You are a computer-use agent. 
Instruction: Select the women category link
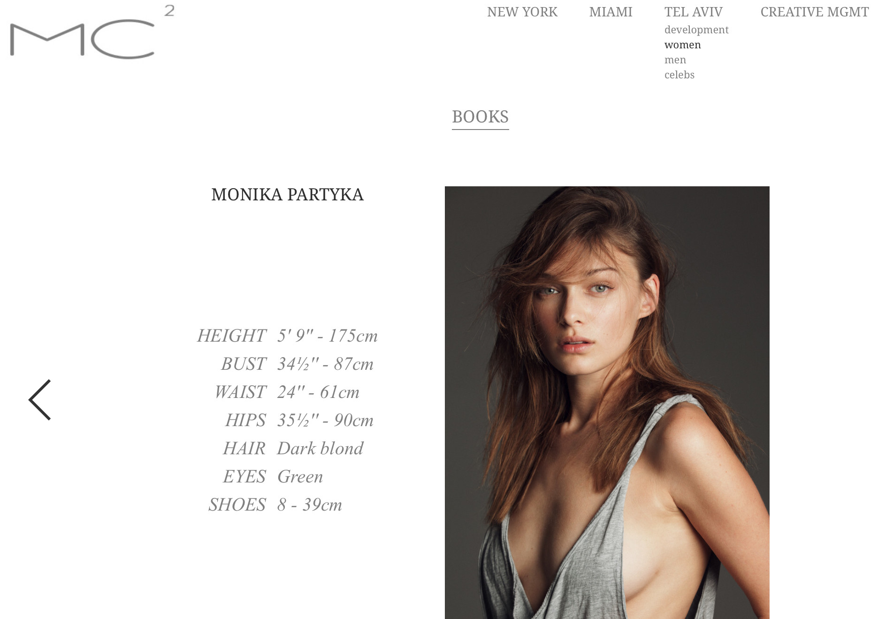(683, 45)
